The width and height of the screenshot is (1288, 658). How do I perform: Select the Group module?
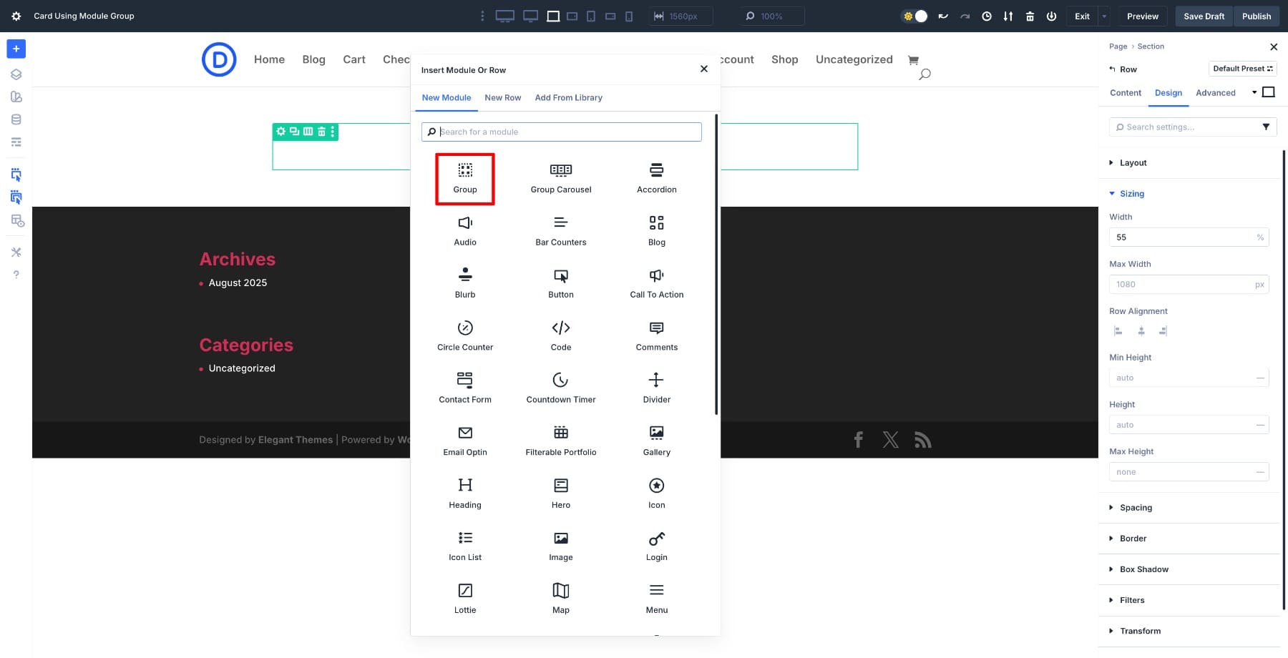[465, 179]
